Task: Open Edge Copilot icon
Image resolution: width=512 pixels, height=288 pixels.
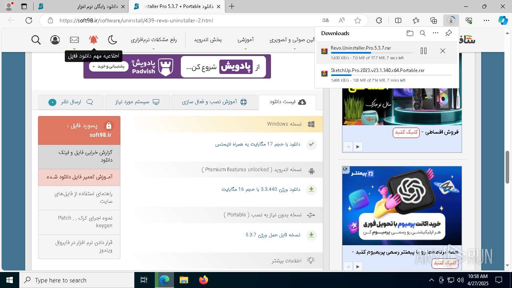Action: (x=503, y=20)
